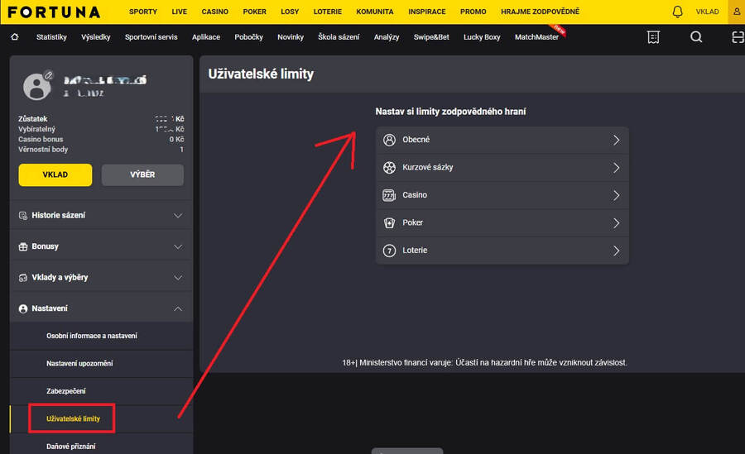The height and width of the screenshot is (454, 745).
Task: Open PROMO in top menu
Action: [x=473, y=12]
